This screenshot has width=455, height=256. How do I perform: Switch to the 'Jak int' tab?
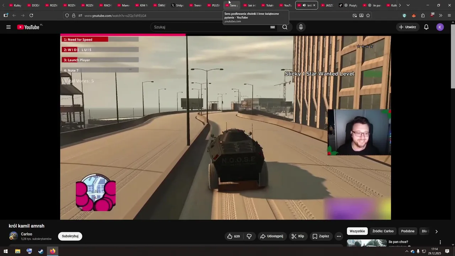click(250, 5)
